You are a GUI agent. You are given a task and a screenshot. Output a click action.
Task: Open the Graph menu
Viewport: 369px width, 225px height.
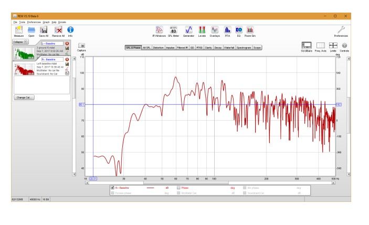46,22
